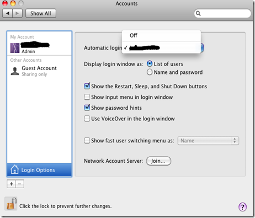Click the "Click the lock to prevent further changes." text
The width and height of the screenshot is (255, 218).
(x=66, y=206)
